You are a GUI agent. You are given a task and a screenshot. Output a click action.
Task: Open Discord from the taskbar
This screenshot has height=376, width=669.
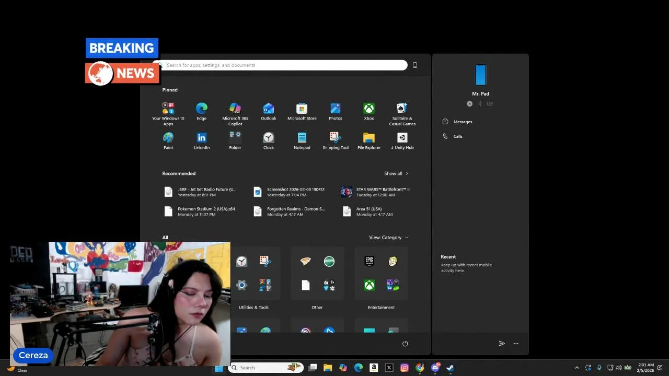435,368
